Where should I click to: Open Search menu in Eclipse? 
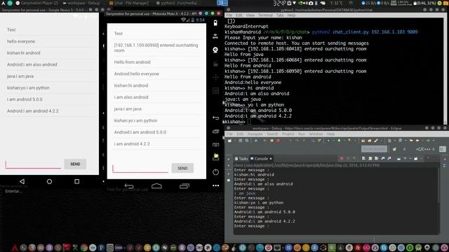pos(272,134)
